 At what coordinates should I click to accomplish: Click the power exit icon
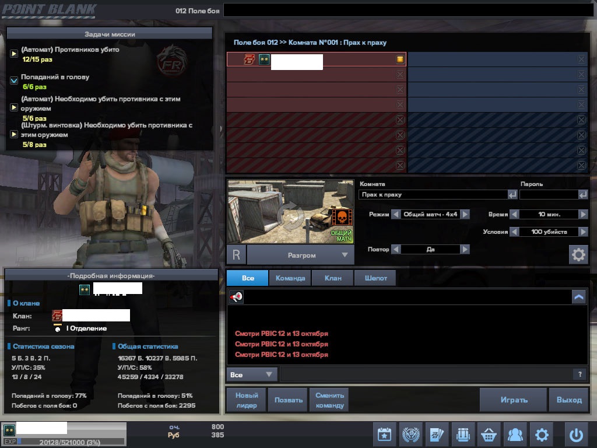point(576,434)
